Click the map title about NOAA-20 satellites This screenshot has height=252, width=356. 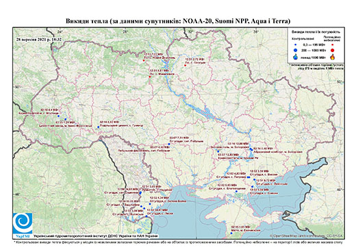click(x=178, y=21)
